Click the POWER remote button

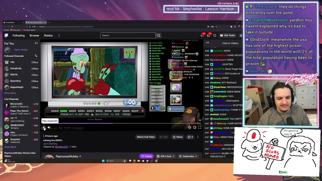click(x=157, y=87)
